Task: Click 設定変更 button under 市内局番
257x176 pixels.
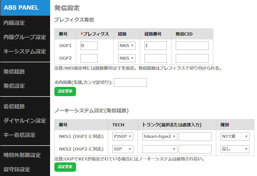Action: [65, 91]
